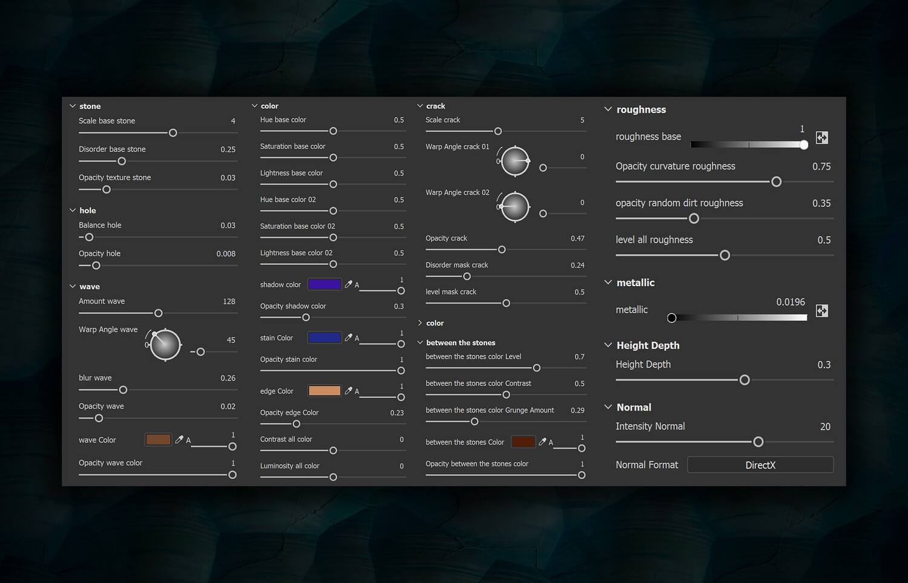Viewport: 908px width, 583px height.
Task: Click the Disorder mask crack slider handle
Action: click(x=467, y=276)
